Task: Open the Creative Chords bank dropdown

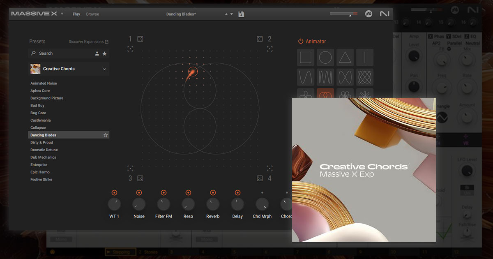Action: tap(105, 69)
